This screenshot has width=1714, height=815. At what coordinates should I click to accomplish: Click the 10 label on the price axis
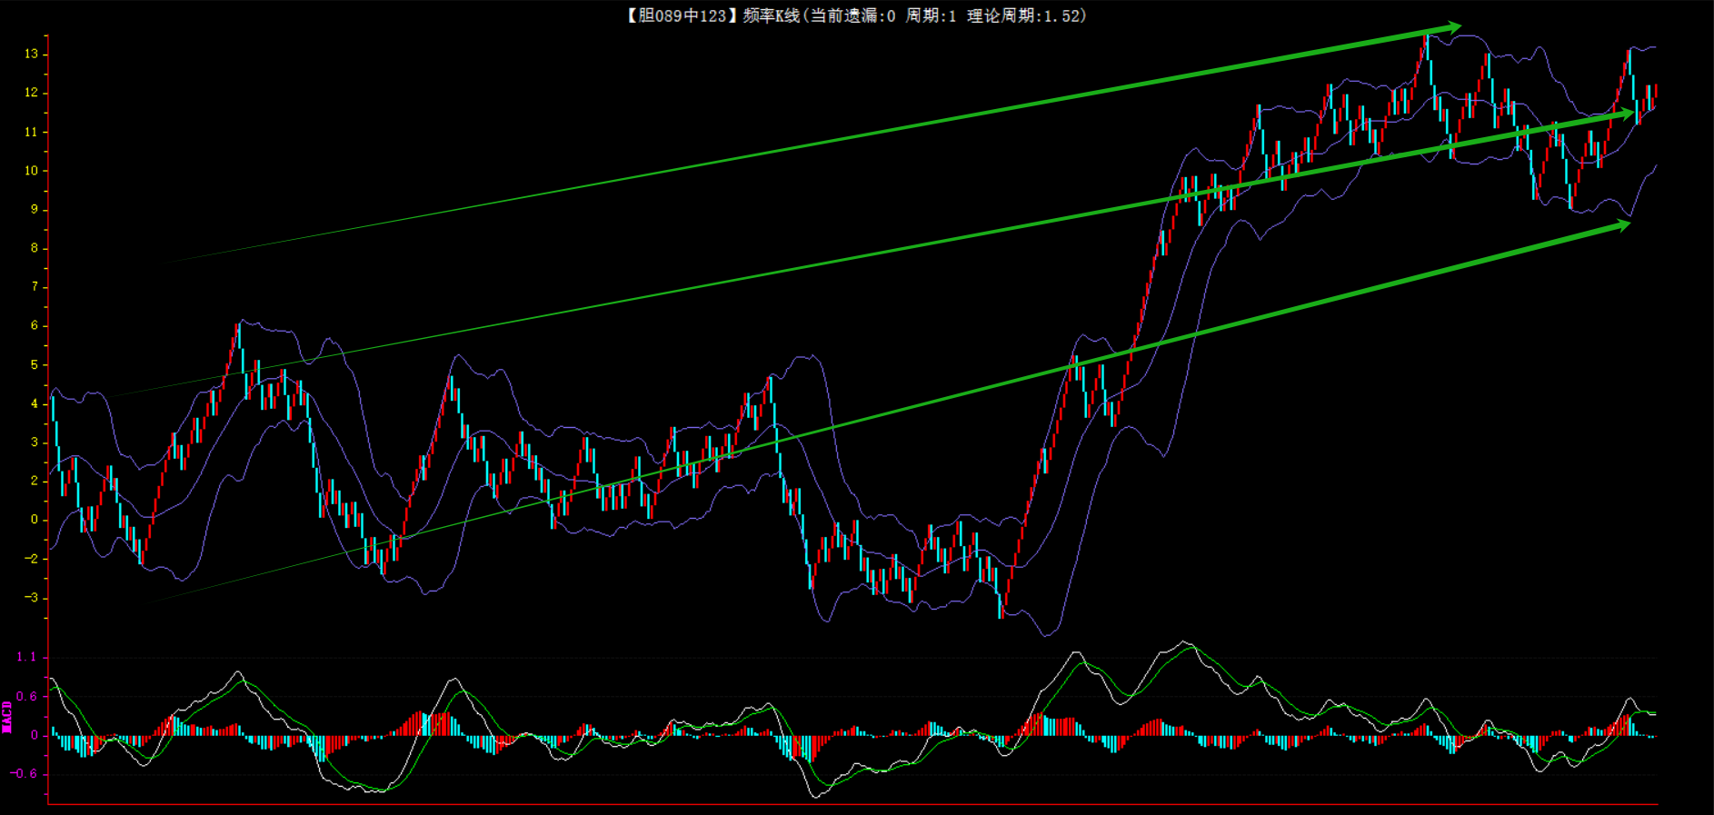pos(32,170)
